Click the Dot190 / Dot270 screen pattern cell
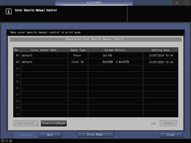 click(x=116, y=62)
